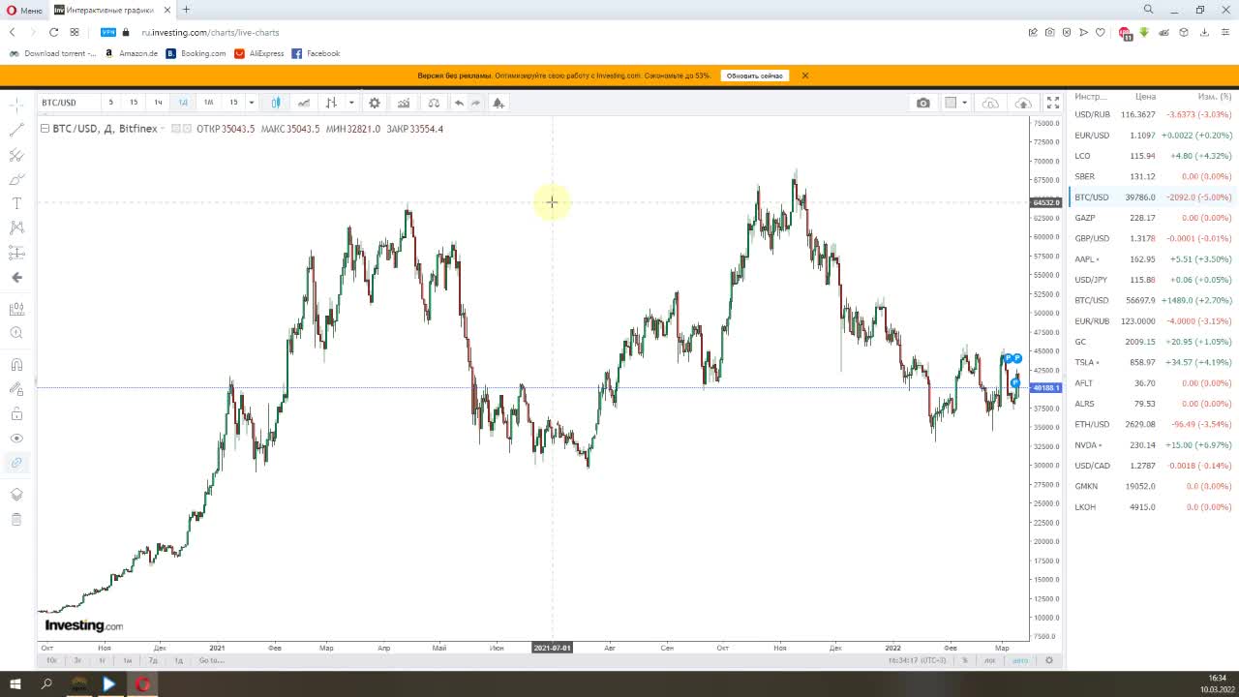Expand the time interval dropdown arrow
1239x697 pixels.
tap(252, 103)
